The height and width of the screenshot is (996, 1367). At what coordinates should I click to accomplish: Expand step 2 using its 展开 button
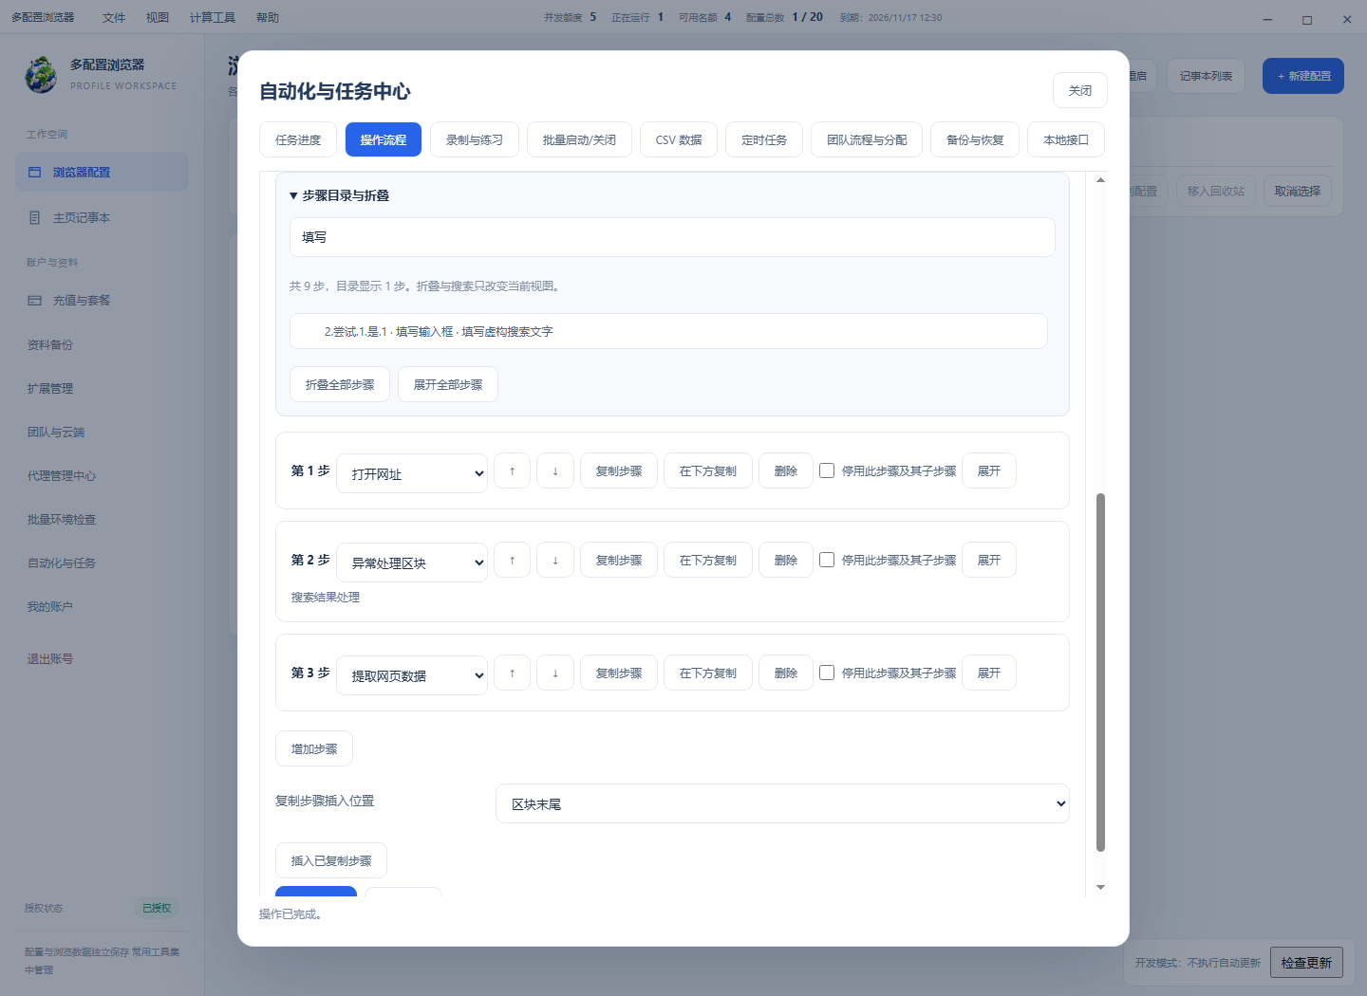(x=989, y=560)
